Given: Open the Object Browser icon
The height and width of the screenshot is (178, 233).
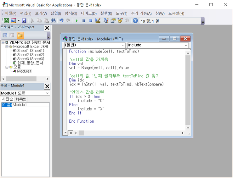Looking at the screenshot, I should click(120, 21).
